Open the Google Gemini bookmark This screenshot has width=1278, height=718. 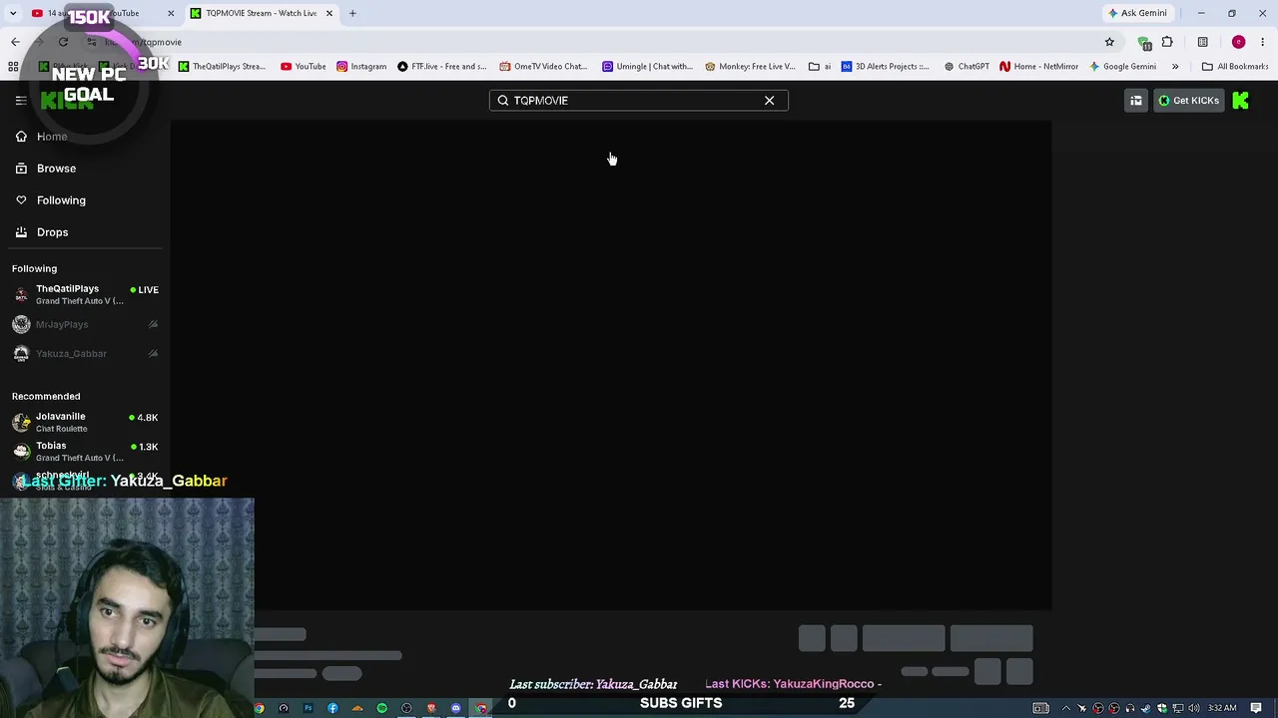coord(1122,67)
